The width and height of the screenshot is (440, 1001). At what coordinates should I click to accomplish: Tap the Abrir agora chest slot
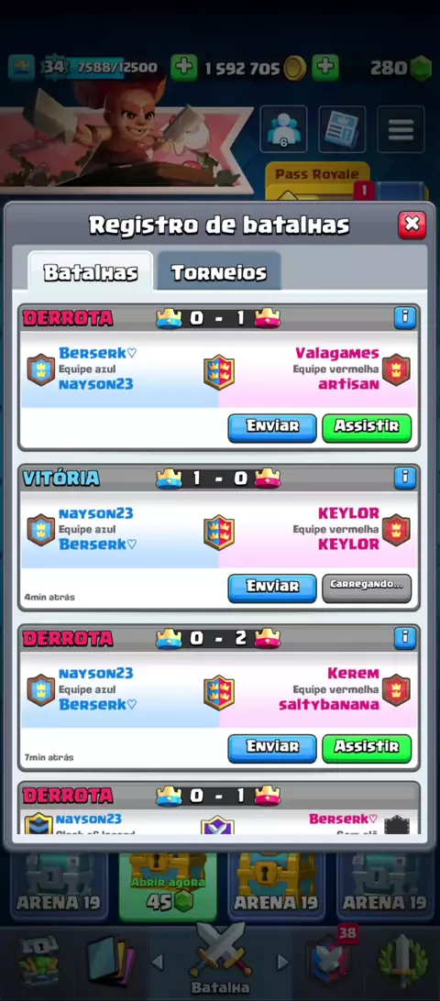coord(168,886)
